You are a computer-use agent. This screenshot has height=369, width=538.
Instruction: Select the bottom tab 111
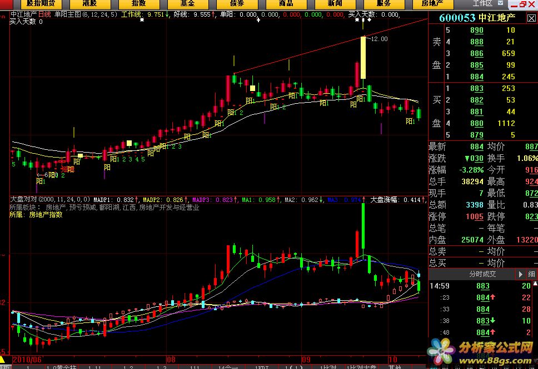pyautogui.click(x=195, y=367)
